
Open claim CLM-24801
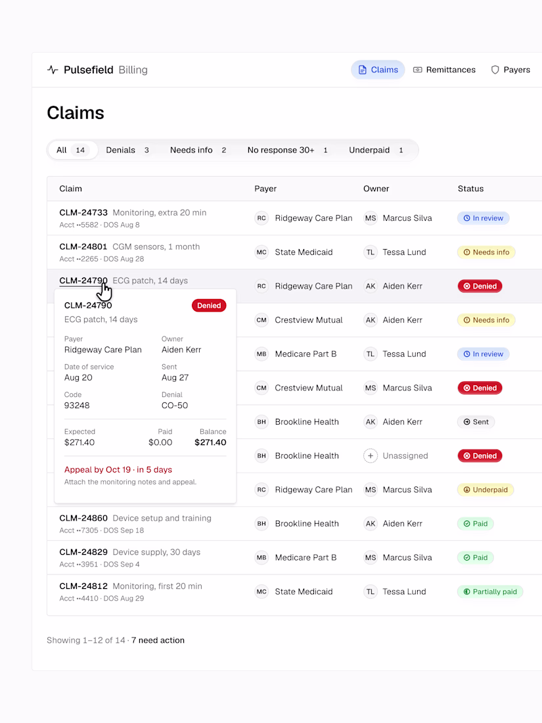(83, 246)
